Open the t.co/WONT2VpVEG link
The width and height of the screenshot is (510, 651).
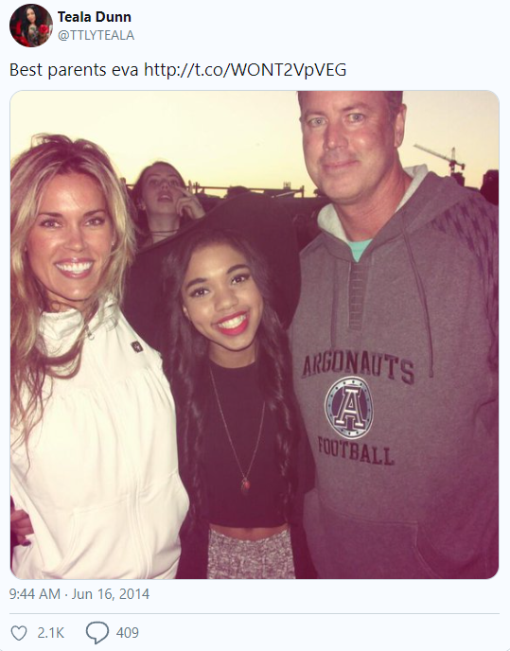click(245, 70)
